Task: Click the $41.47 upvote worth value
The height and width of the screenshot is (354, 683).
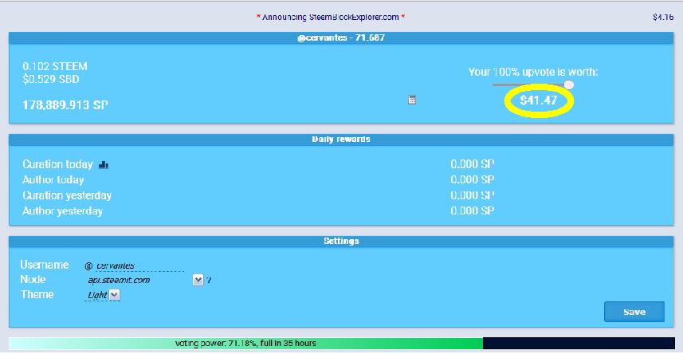Action: click(539, 100)
